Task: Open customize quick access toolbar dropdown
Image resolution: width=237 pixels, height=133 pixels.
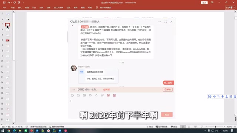Action: point(23,3)
